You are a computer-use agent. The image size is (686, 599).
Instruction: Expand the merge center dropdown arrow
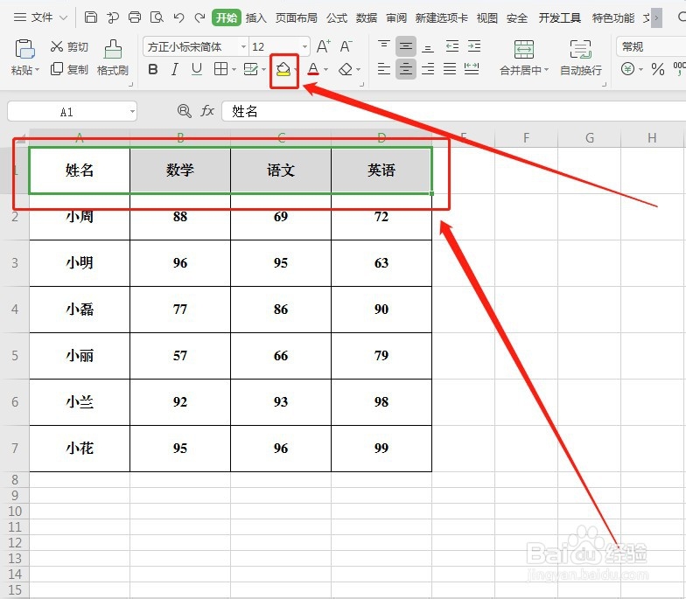[546, 70]
